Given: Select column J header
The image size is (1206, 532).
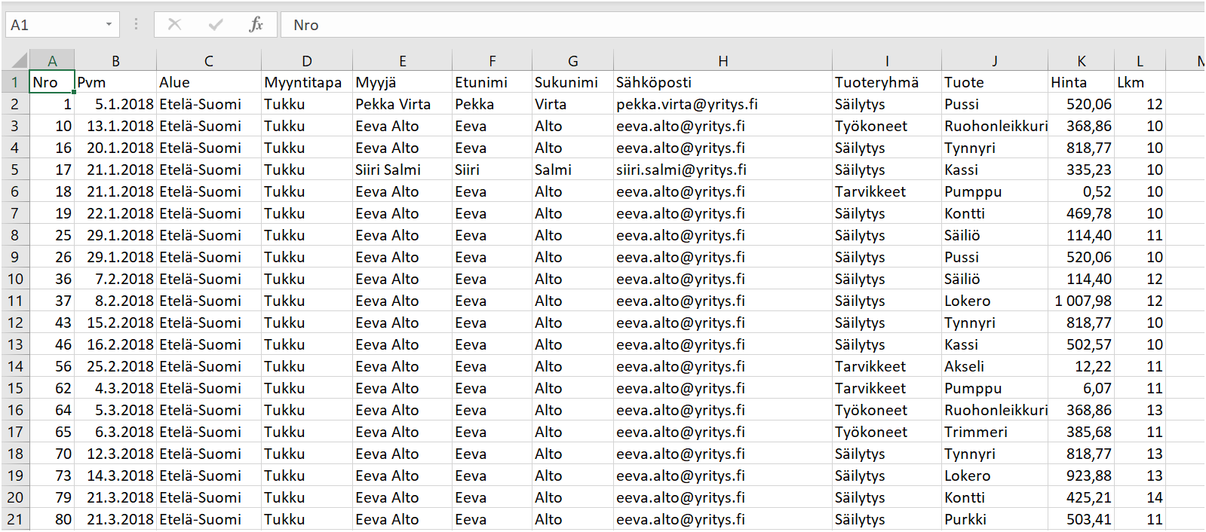Looking at the screenshot, I should pos(995,61).
